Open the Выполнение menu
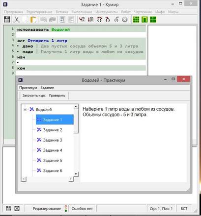The image size is (201, 216). tap(82, 12)
